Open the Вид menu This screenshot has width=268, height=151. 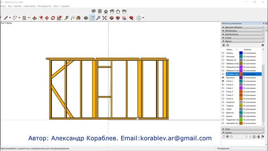[x=10, y=6]
